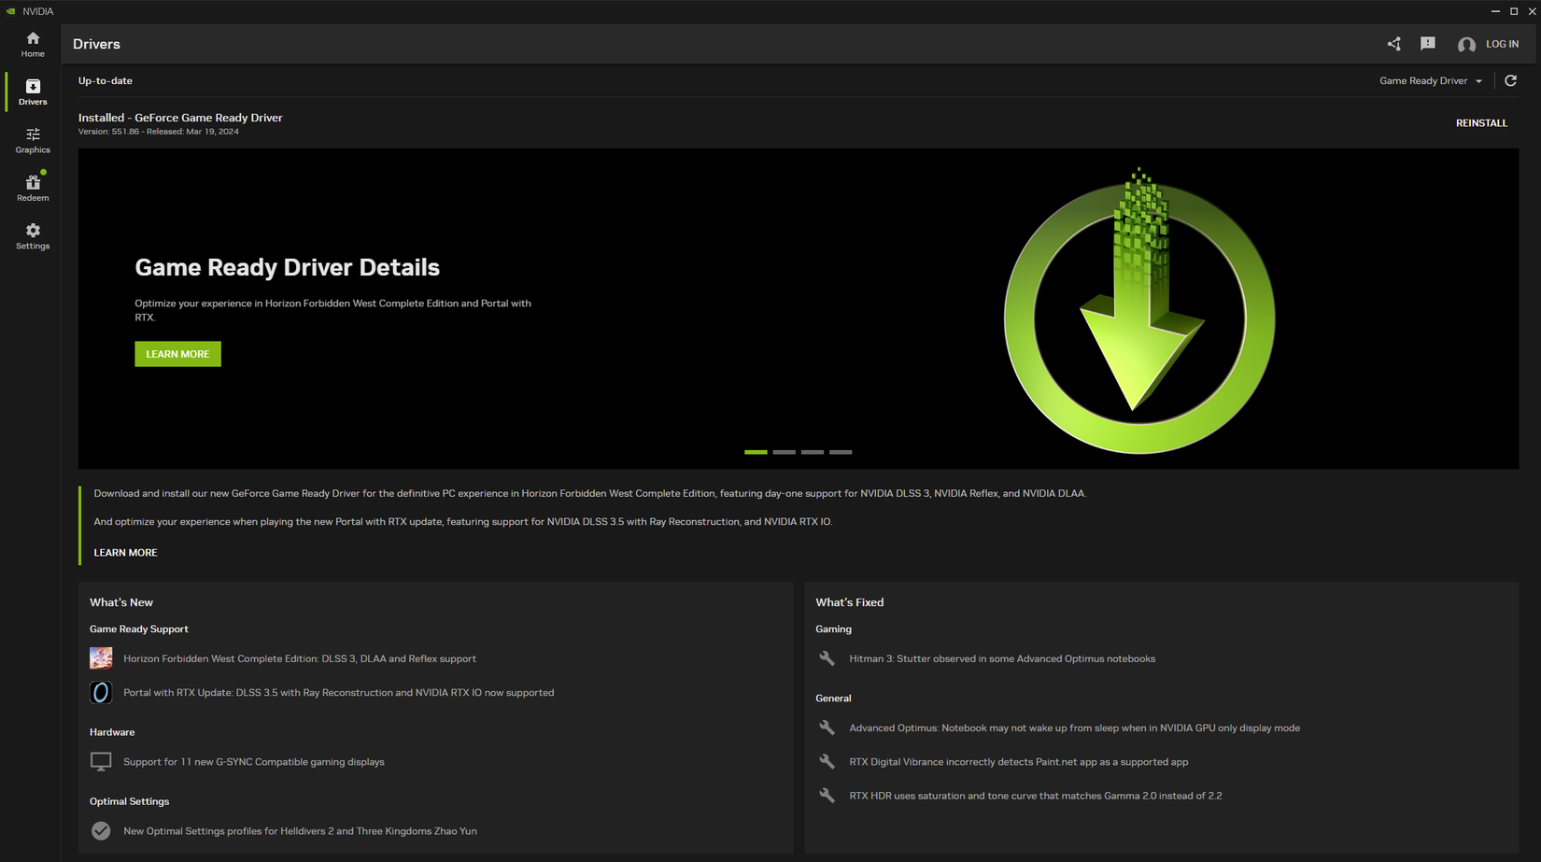1541x862 pixels.
Task: Jump to fourth banner slide indicator
Action: (841, 452)
